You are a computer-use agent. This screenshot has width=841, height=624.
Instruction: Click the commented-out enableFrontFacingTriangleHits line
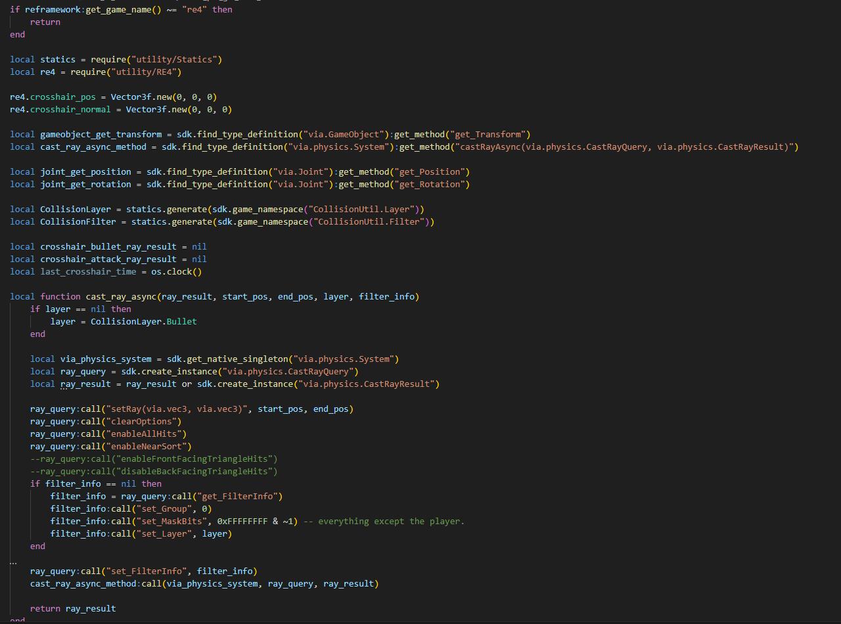pos(154,459)
